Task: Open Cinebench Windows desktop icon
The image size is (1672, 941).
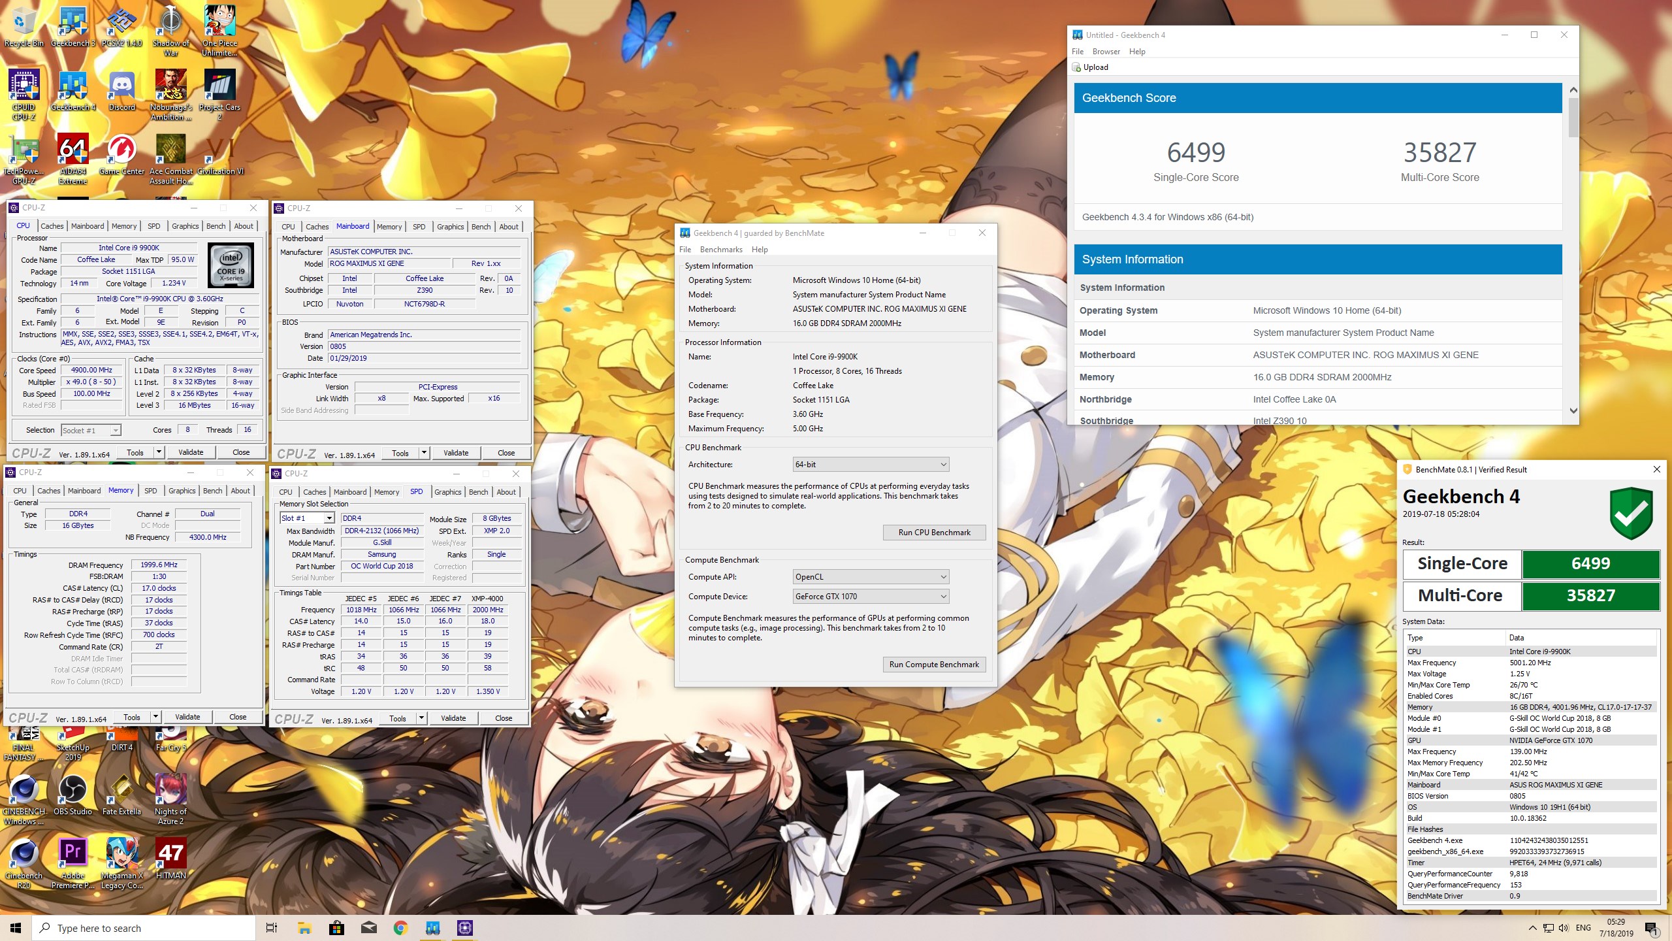Action: coord(24,799)
